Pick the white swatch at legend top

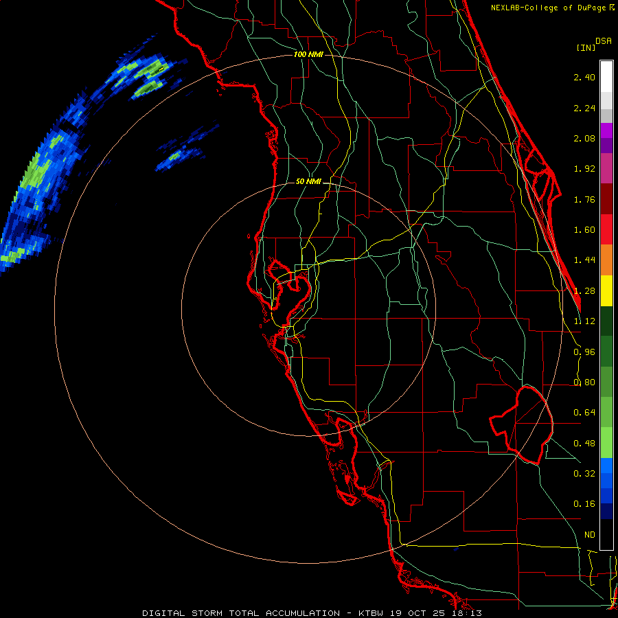(x=606, y=76)
